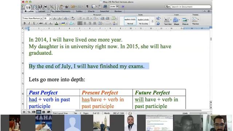Open the Charts ribbon tab
The height and width of the screenshot is (131, 233).
pos(91,11)
